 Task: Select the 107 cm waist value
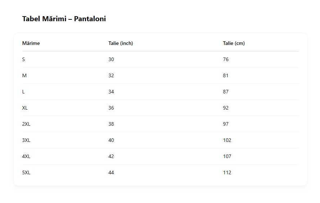point(227,156)
